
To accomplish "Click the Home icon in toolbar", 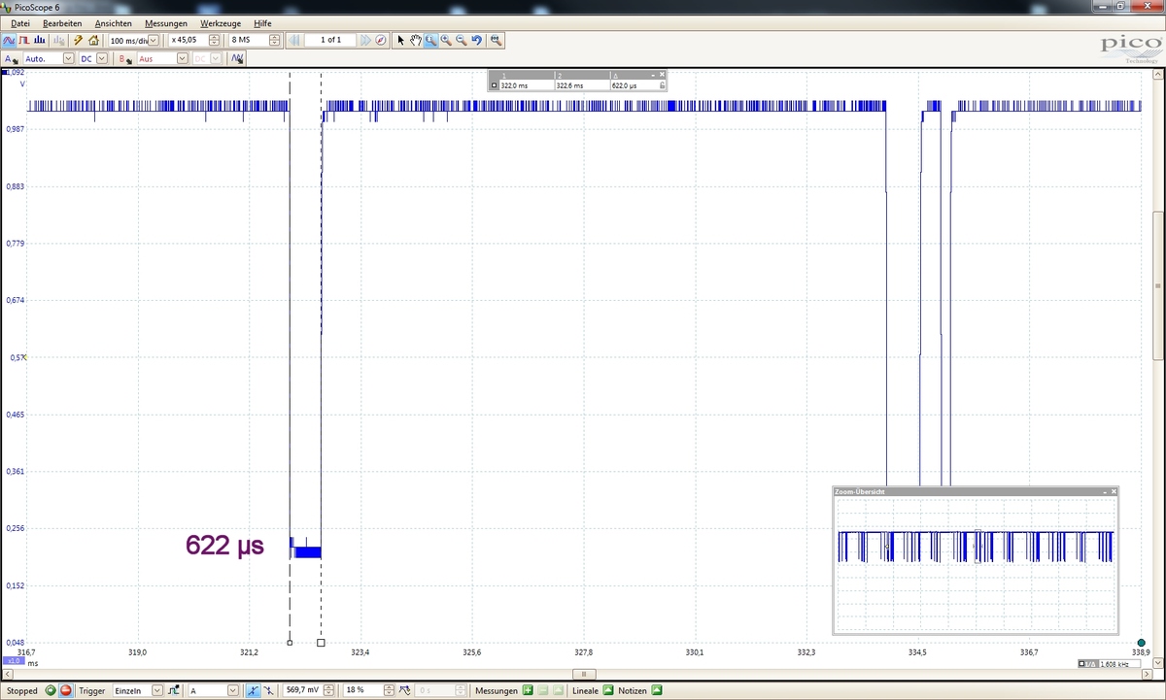I will (x=93, y=40).
